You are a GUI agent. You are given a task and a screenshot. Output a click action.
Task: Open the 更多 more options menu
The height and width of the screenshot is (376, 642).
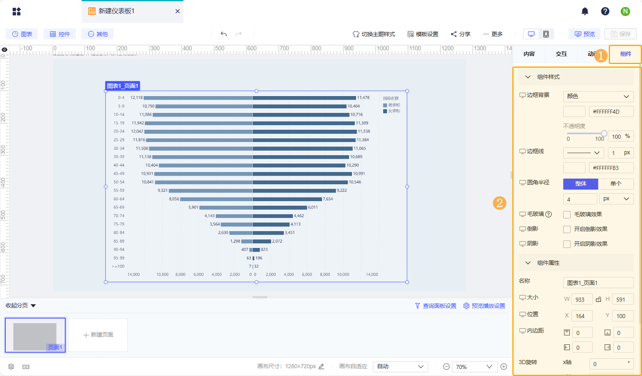tap(493, 34)
